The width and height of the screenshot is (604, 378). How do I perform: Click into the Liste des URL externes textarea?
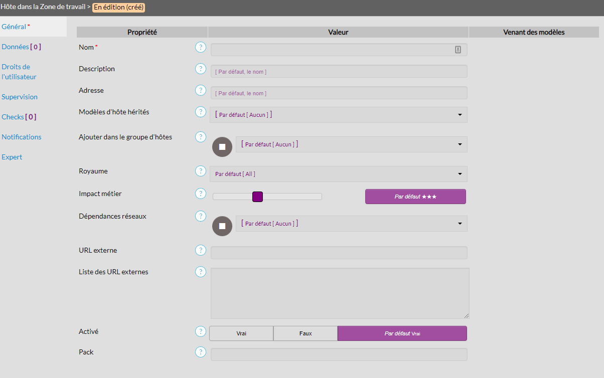(x=340, y=293)
